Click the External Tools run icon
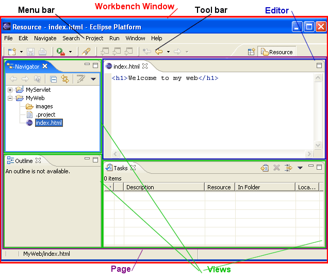The image size is (328, 279). pos(61,52)
